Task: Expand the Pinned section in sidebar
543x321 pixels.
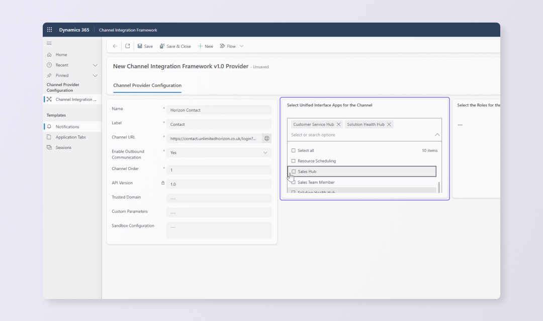Action: point(95,76)
